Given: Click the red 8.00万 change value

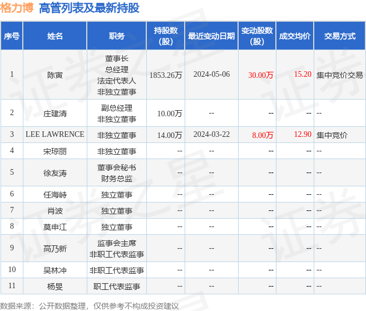Looking at the screenshot, I should (263, 135).
